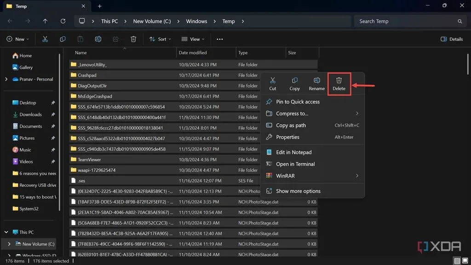
Task: Choose Copy as path
Action: (312, 125)
